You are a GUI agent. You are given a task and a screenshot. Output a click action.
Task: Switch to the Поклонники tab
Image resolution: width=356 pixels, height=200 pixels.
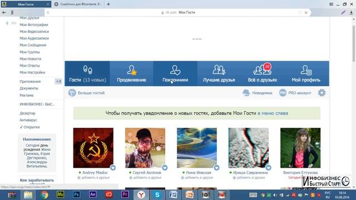tap(175, 73)
